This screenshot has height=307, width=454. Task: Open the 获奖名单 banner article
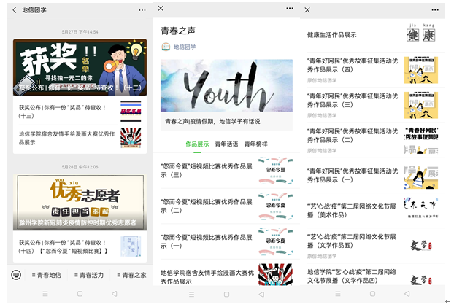pyautogui.click(x=80, y=67)
